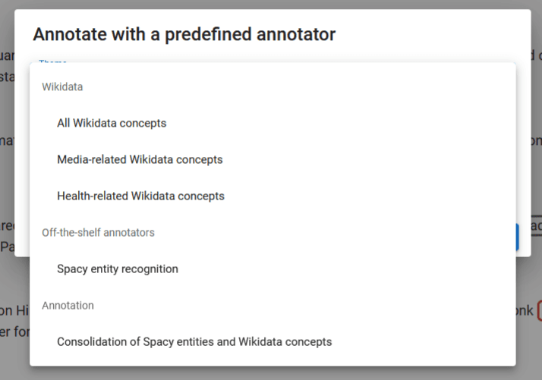
Task: Click the Theme dropdown field label
Action: click(x=53, y=61)
